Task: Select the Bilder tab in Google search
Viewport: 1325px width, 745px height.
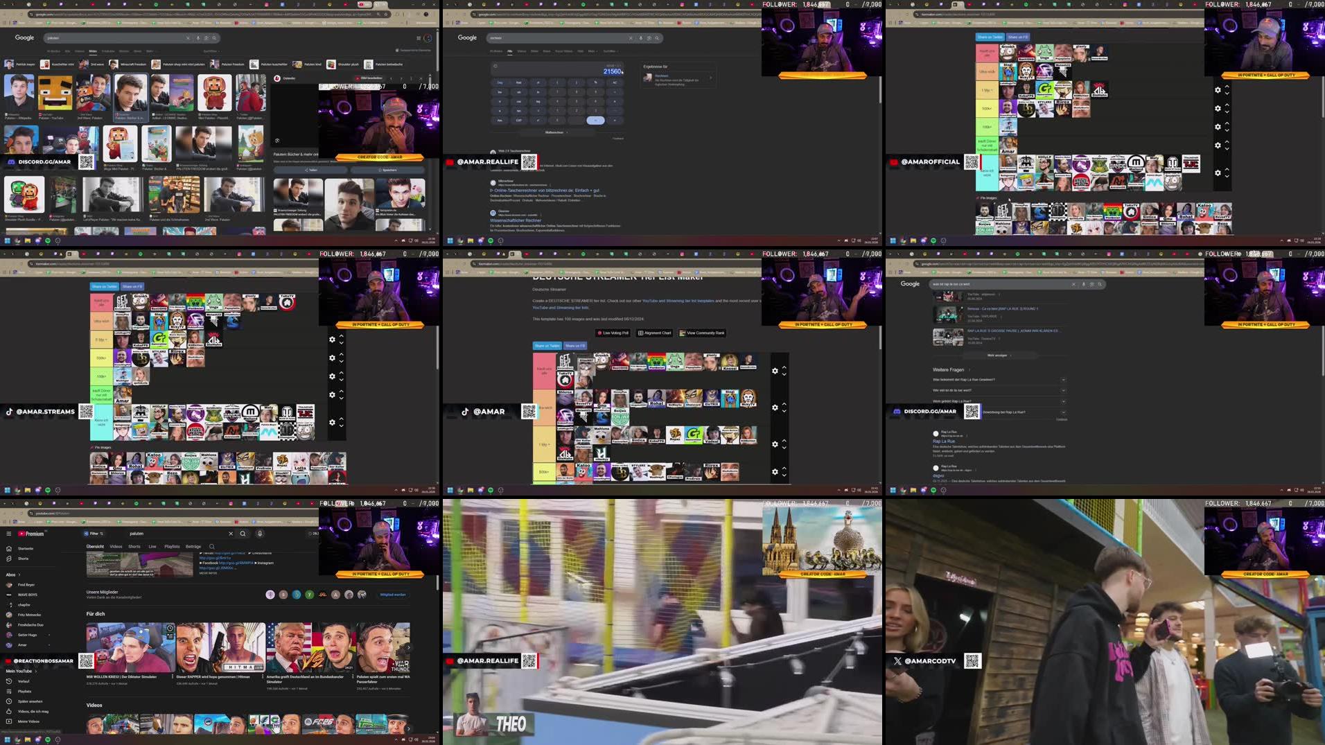Action: (93, 51)
